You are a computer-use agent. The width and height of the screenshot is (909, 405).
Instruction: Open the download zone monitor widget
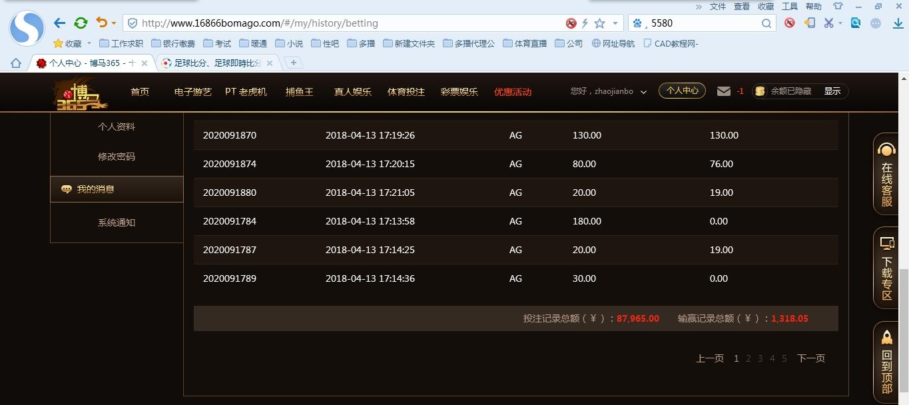coord(887,268)
